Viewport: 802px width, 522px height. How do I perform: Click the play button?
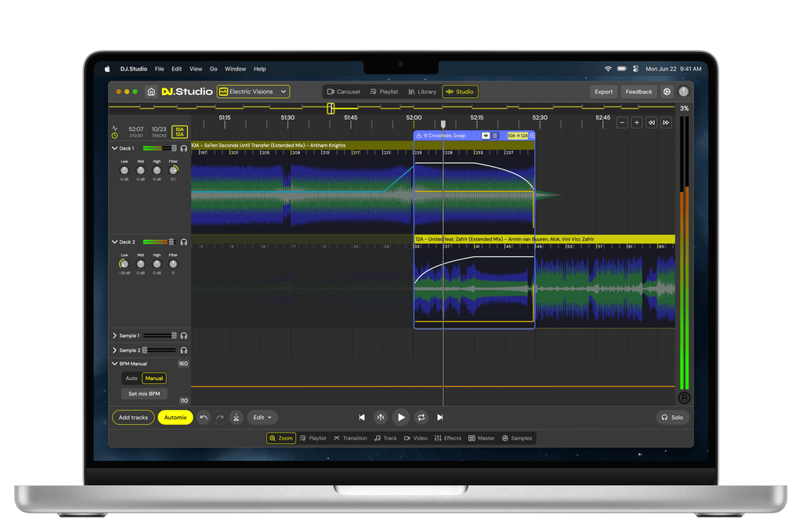401,418
